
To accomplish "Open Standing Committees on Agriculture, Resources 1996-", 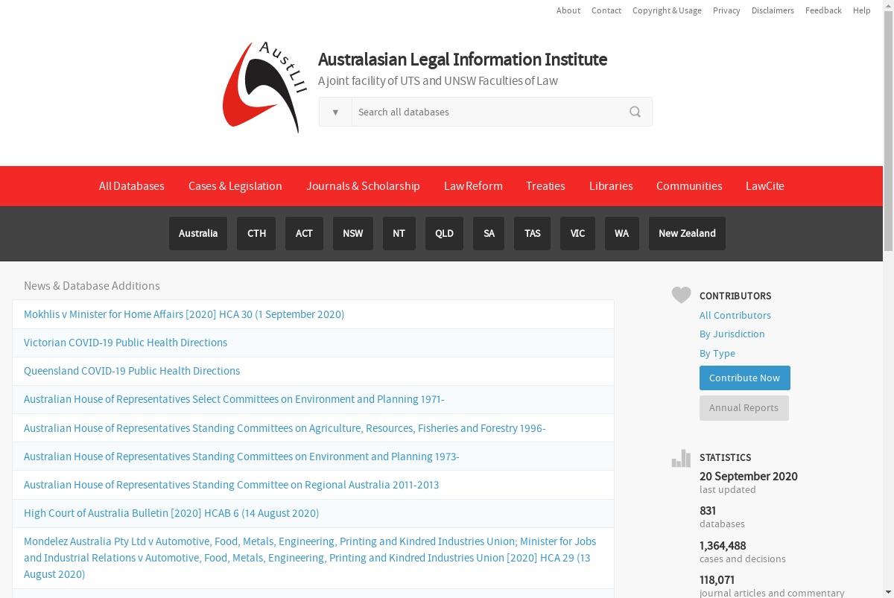I will (285, 428).
